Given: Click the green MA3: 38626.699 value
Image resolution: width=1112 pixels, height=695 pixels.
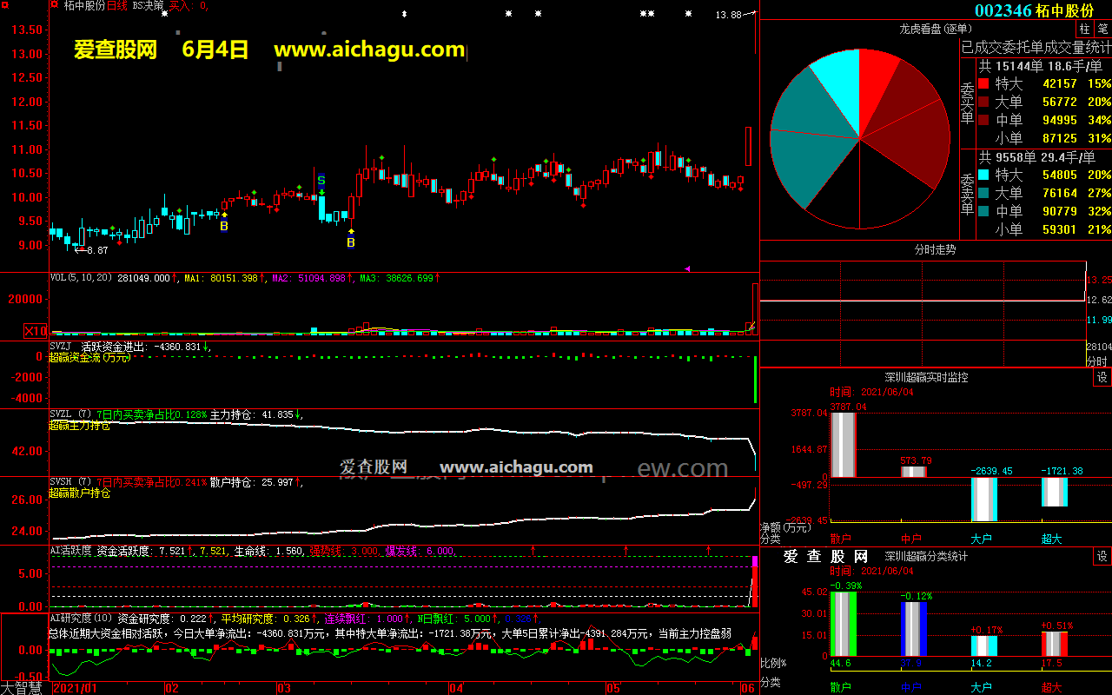Looking at the screenshot, I should point(395,278).
